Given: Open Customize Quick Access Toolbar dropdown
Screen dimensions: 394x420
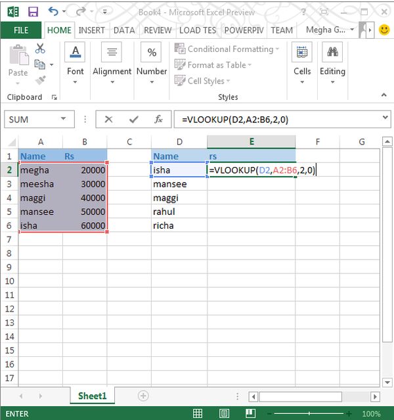Looking at the screenshot, I should click(x=104, y=12).
